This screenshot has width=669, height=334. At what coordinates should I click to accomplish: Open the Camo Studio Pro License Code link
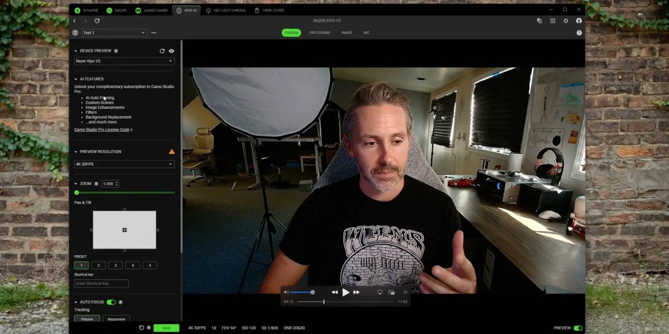pyautogui.click(x=103, y=130)
